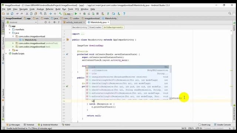Sync project with Gradle files icon
This screenshot has width=237, height=133.
[108, 14]
